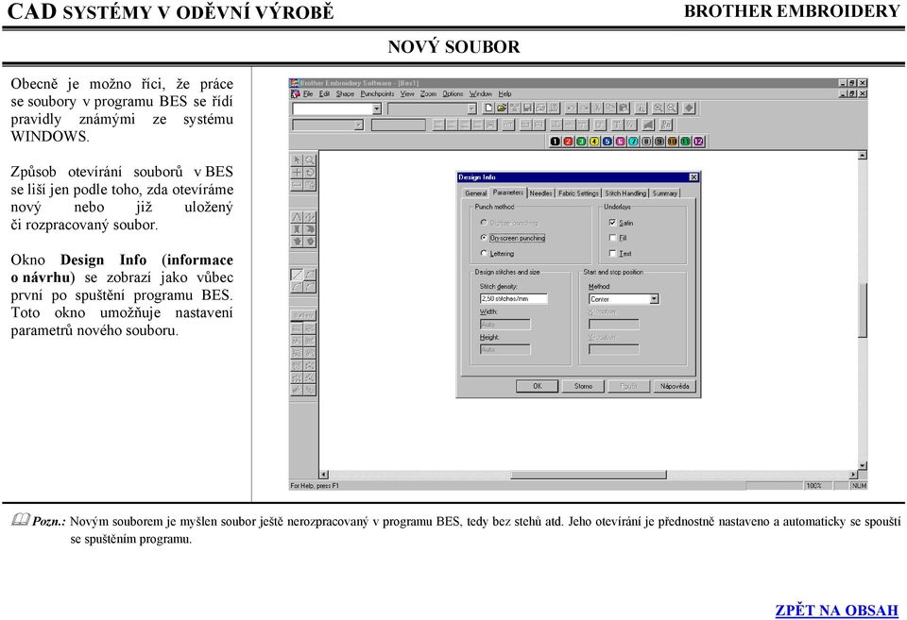Uncheck the Satin underlay checkbox
The height and width of the screenshot is (620, 907).
click(x=612, y=223)
